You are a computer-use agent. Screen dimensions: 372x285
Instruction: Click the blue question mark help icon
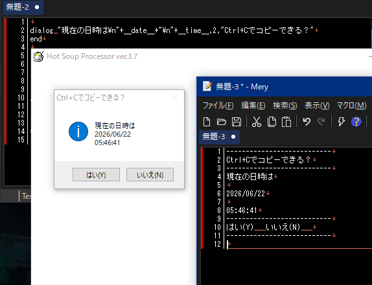pyautogui.click(x=356, y=122)
